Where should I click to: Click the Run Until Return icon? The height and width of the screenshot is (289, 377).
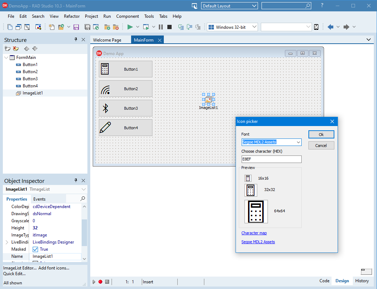[198, 27]
